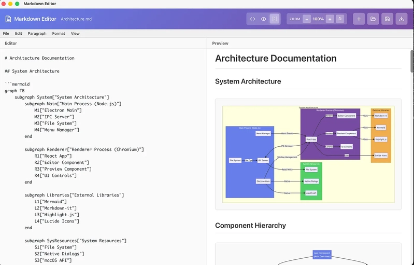The image size is (414, 265).
Task: Reset zoom level
Action: pyautogui.click(x=340, y=19)
